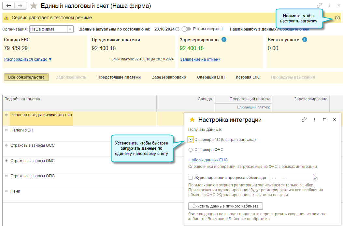Click Очистить данные личного кабинета button

tap(225, 206)
